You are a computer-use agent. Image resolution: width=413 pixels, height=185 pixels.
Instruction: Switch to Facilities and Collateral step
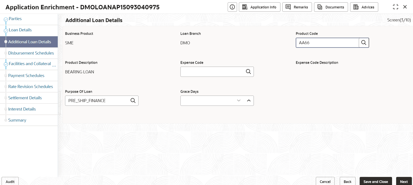click(30, 64)
